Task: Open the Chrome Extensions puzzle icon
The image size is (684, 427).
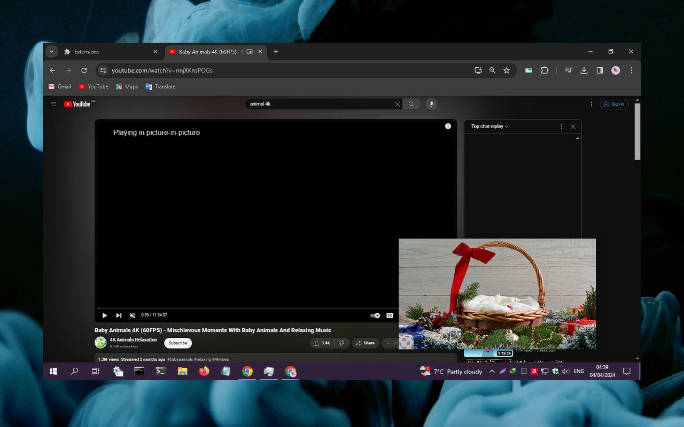Action: (545, 70)
